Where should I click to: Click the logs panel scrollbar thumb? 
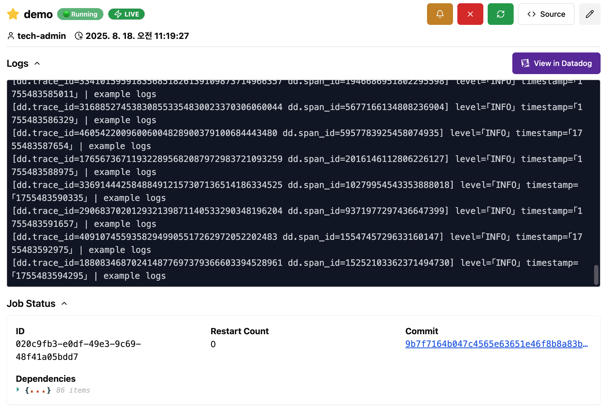(x=596, y=275)
